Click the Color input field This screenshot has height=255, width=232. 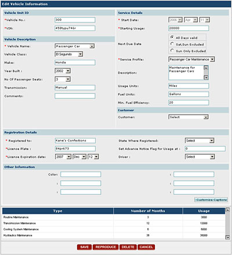tap(81, 174)
